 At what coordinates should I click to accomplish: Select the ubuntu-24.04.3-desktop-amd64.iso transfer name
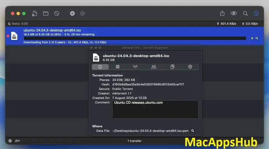[52, 30]
